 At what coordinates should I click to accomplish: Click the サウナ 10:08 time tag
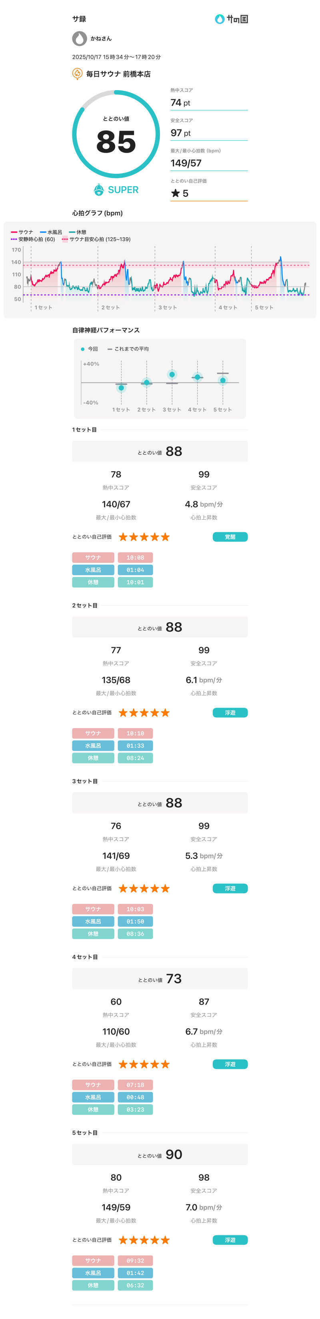(135, 557)
